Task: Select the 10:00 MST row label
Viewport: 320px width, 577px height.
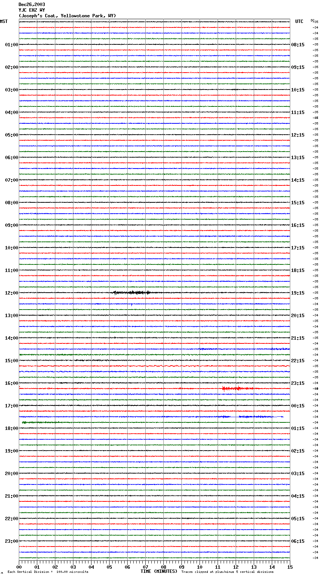Action: click(12, 248)
